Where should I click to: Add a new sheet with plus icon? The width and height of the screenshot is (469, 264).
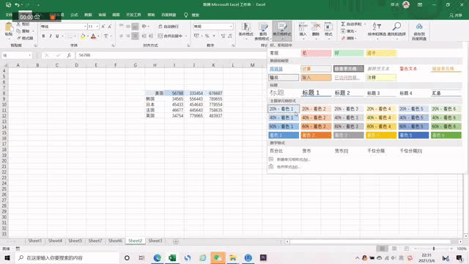176,241
